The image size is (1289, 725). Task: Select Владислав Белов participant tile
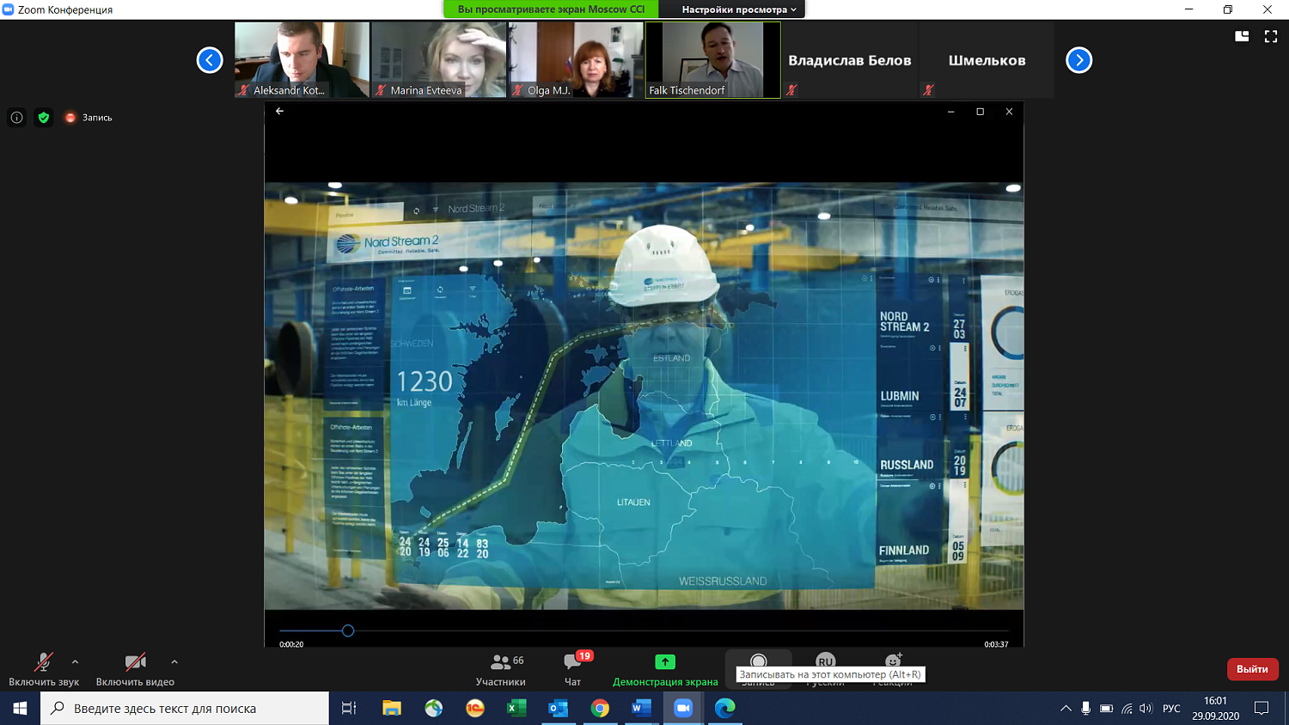point(850,60)
